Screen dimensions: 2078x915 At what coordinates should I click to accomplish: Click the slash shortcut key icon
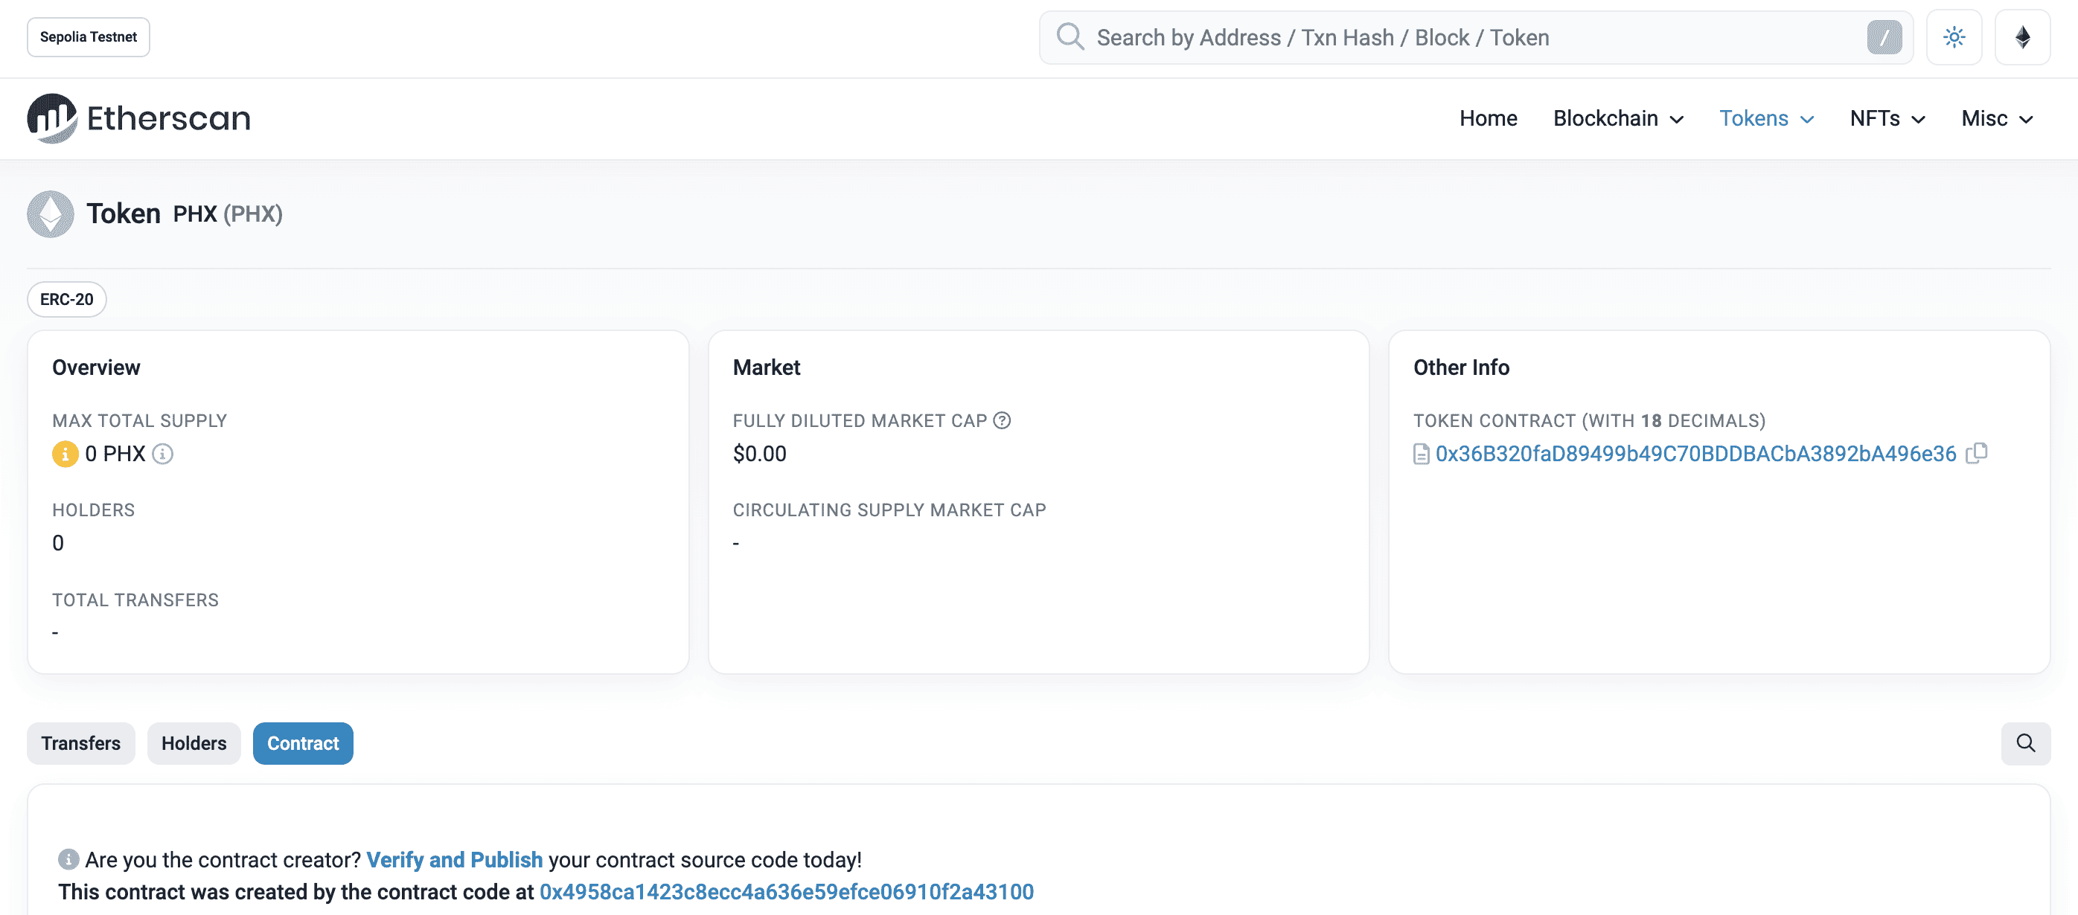[x=1884, y=37]
